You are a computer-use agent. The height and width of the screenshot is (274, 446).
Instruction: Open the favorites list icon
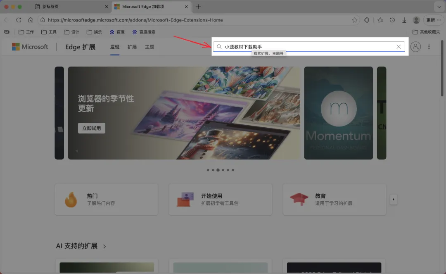[380, 20]
